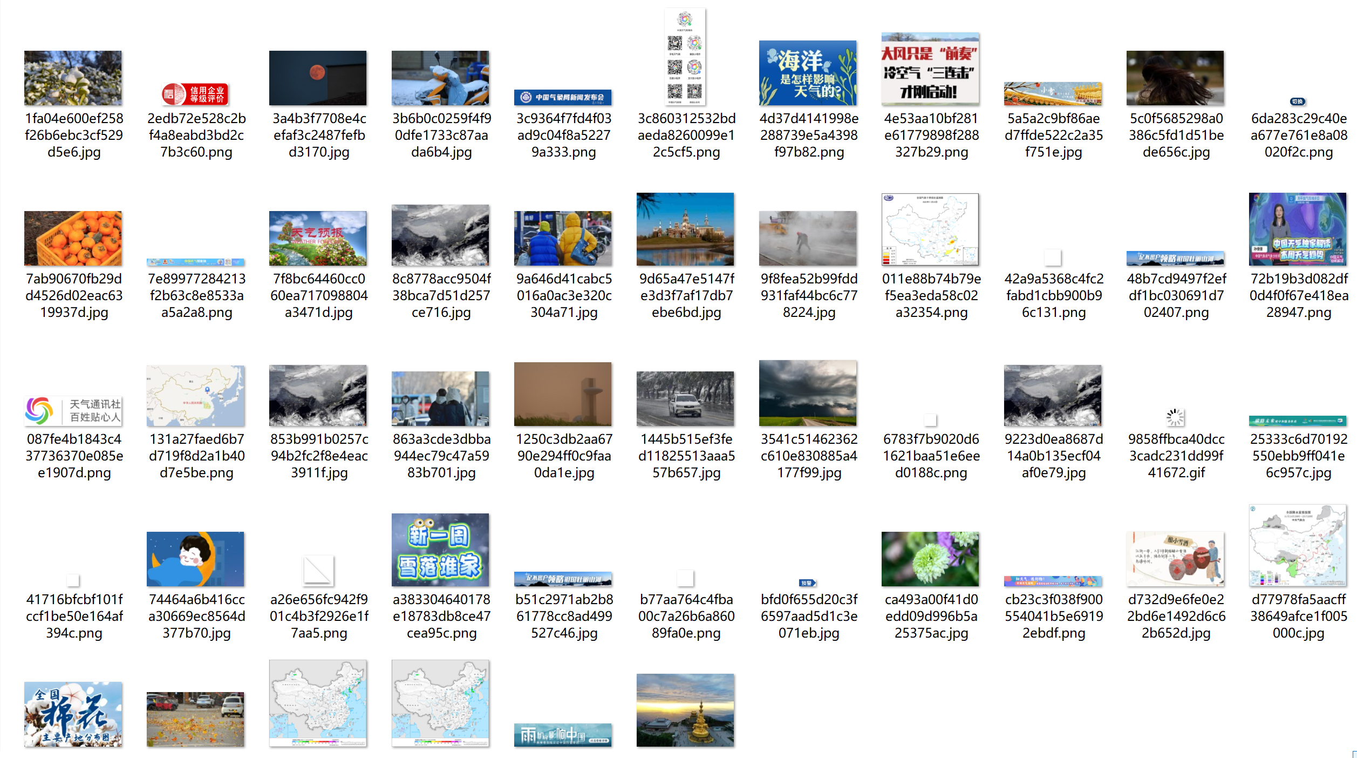Viewport: 1357px width, 758px height.
Task: Click the 天气通讯社 logo image
Action: click(73, 411)
